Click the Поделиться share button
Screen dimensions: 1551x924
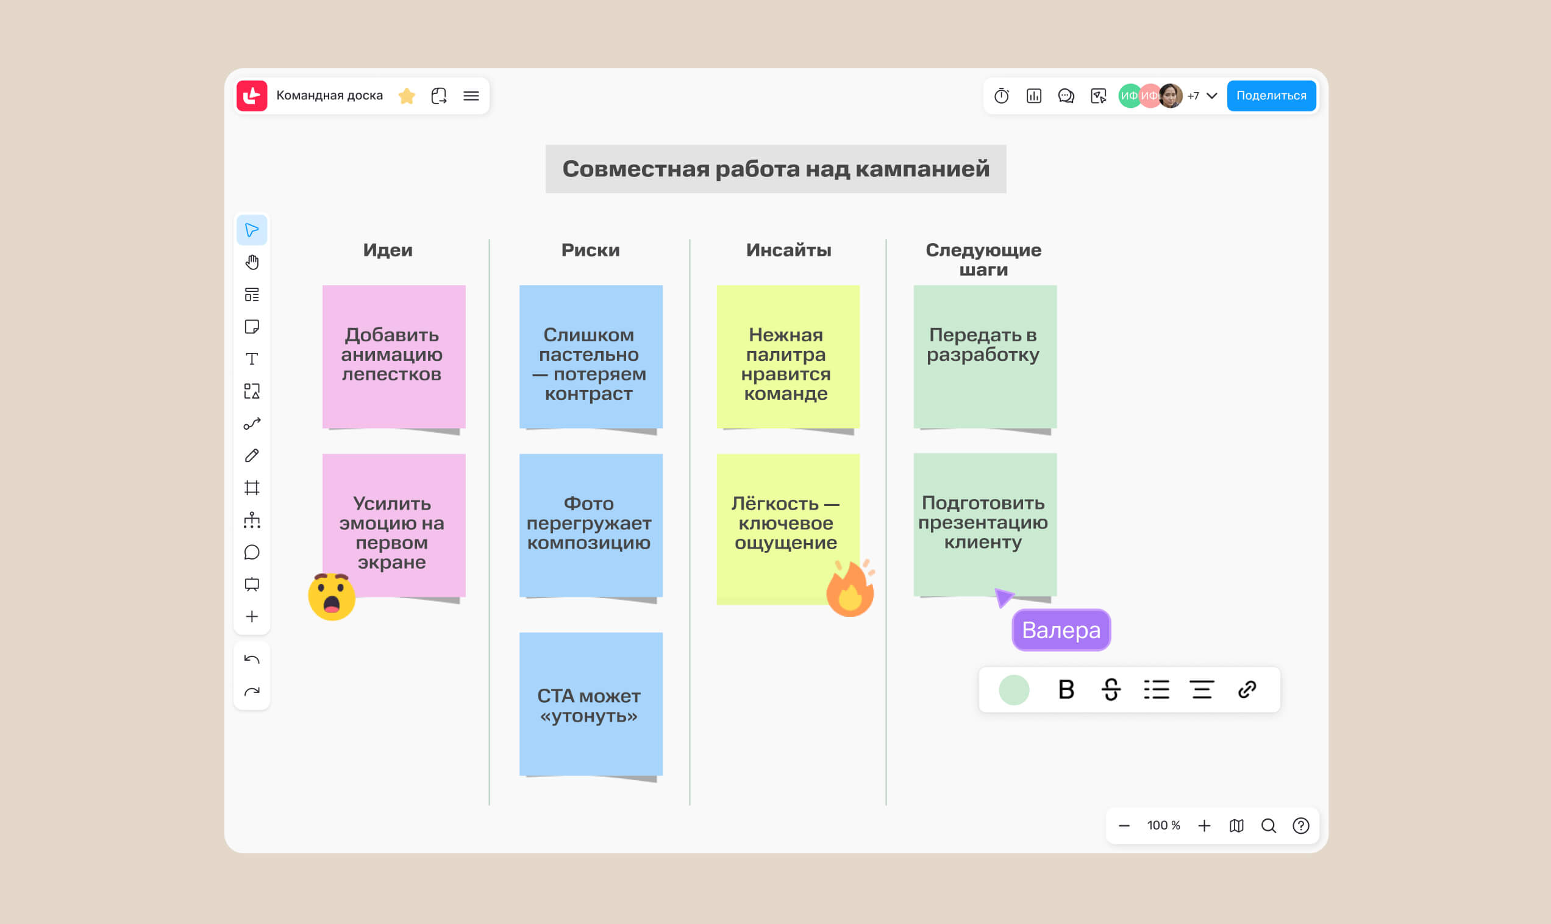tap(1271, 96)
